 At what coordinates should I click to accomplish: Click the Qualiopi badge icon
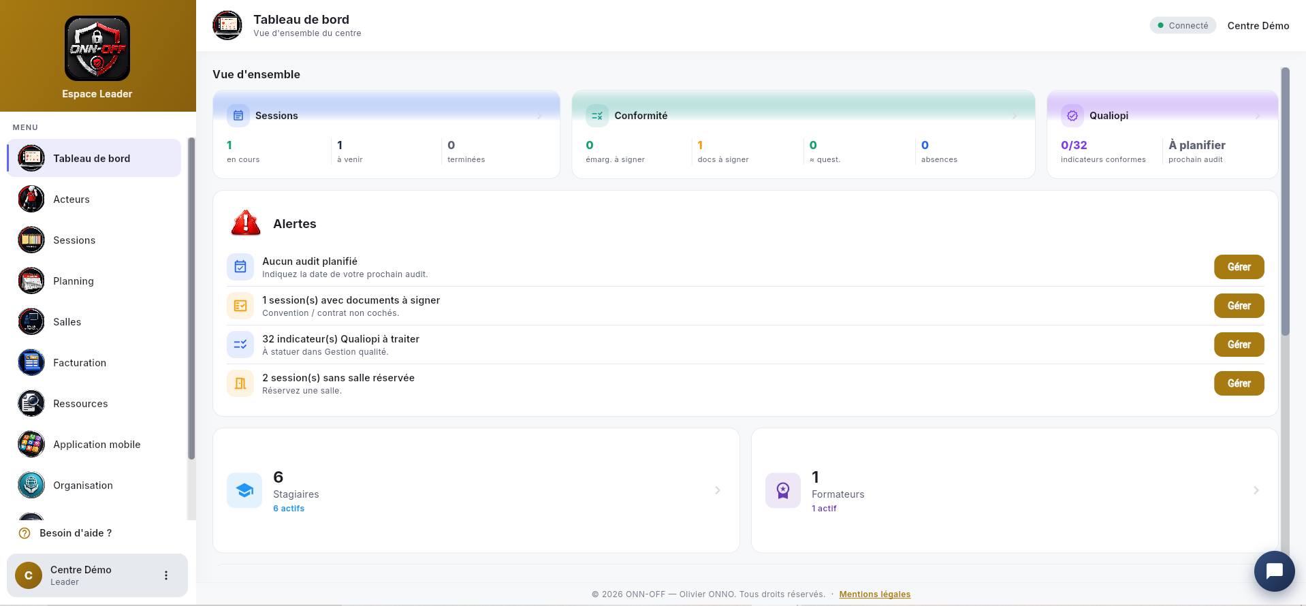[1072, 116]
